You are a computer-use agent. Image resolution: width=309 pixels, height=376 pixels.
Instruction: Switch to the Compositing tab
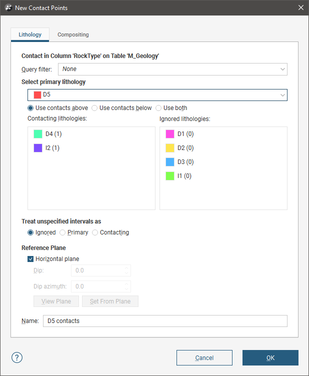click(x=73, y=34)
